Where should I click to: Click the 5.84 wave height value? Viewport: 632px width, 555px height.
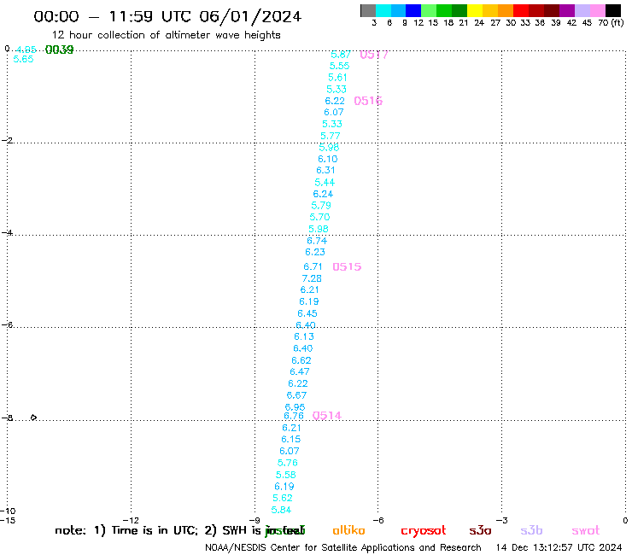(x=281, y=510)
